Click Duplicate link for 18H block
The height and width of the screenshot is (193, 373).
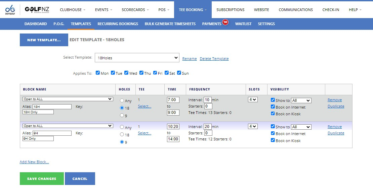[x=336, y=106]
